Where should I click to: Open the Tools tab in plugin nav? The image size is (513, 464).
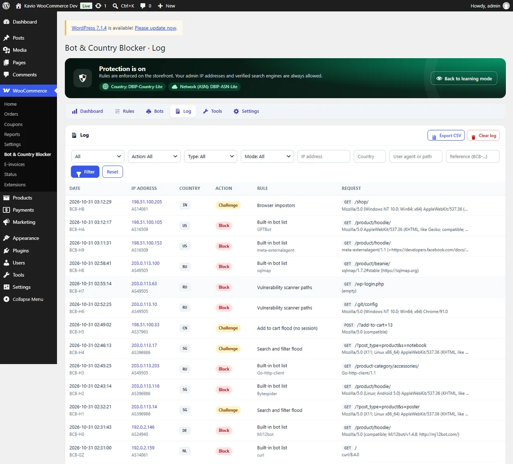212,111
